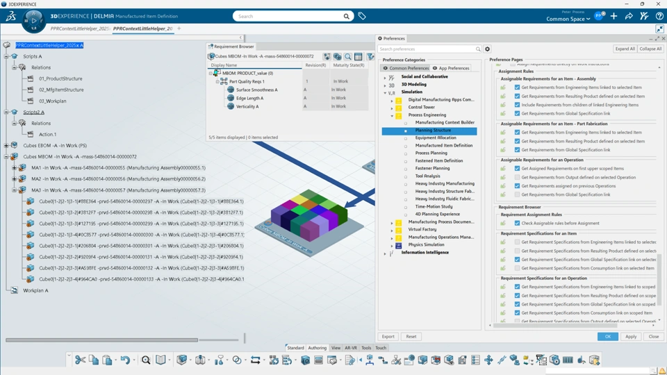This screenshot has width=667, height=375.
Task: Collapse the Scripts A tree node
Action: tap(6, 56)
